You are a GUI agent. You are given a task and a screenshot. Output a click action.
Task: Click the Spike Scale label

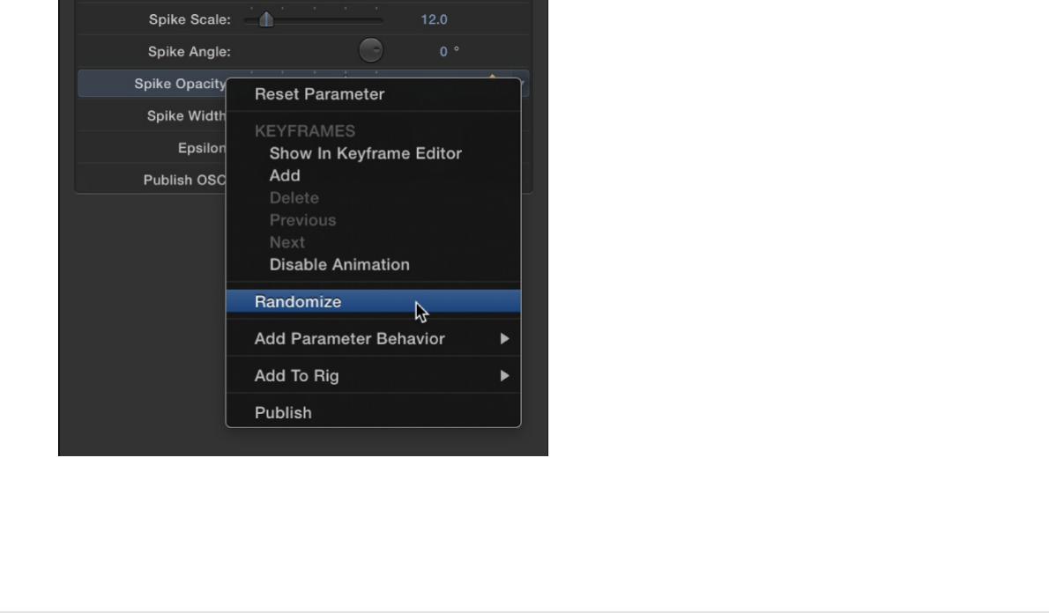[x=190, y=19]
